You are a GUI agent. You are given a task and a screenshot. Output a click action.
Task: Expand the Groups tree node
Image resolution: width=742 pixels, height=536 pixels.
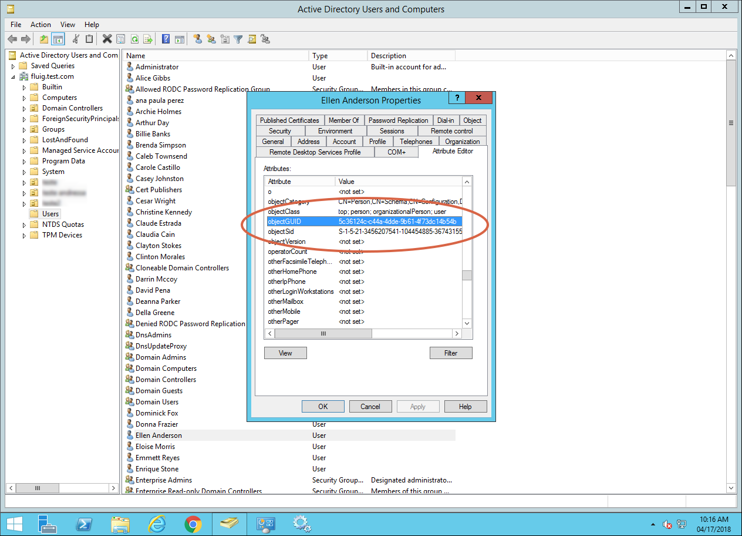pos(23,129)
